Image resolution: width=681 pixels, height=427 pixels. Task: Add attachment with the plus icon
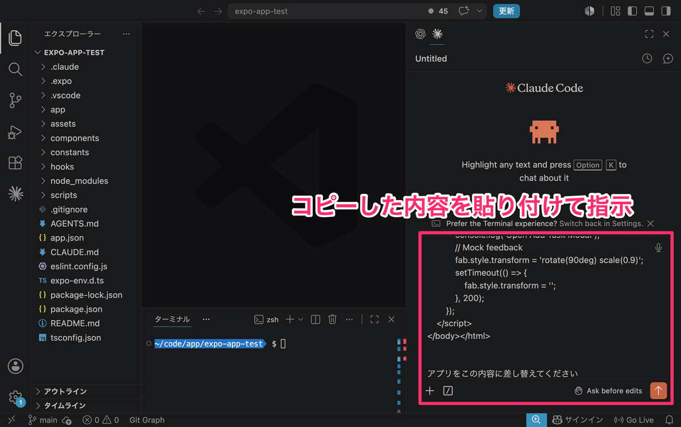tap(430, 391)
